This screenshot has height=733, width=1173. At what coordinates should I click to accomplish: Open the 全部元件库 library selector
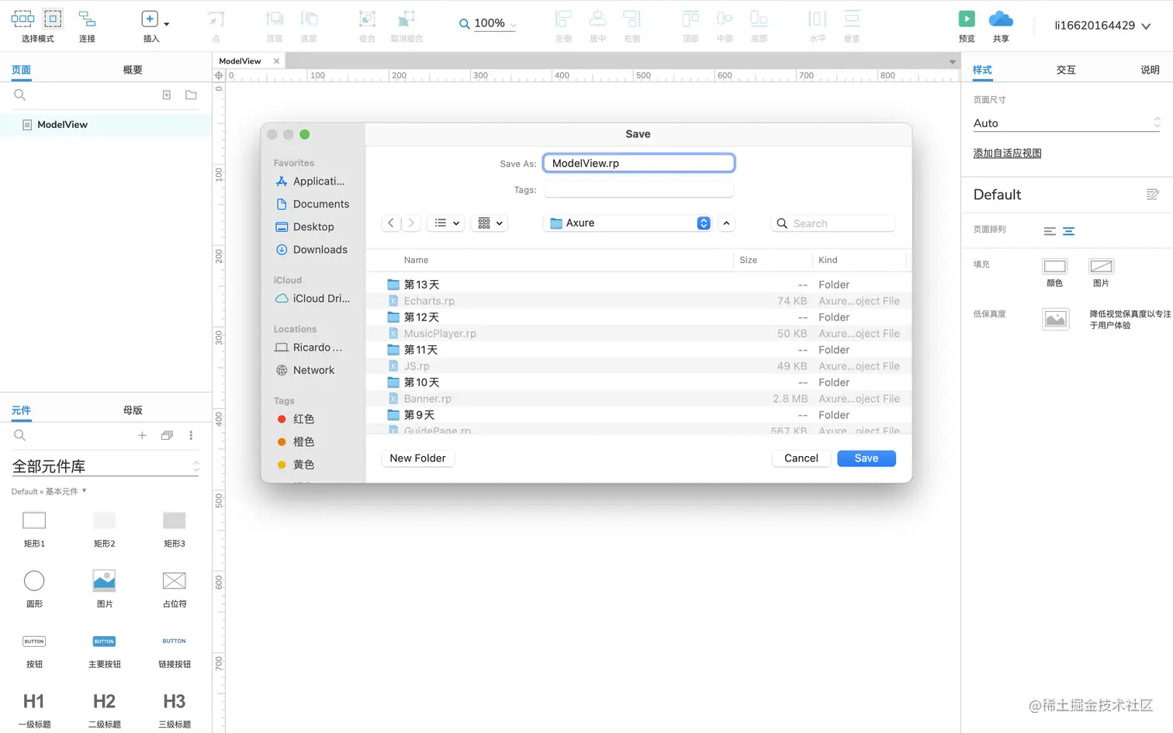tap(106, 466)
